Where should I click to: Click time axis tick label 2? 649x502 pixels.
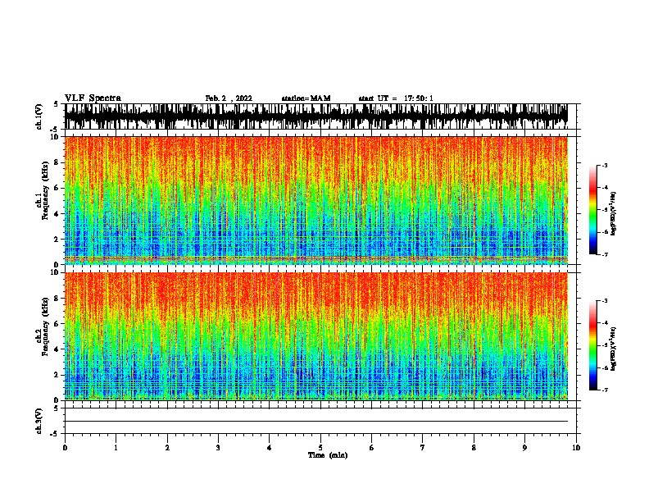point(167,448)
